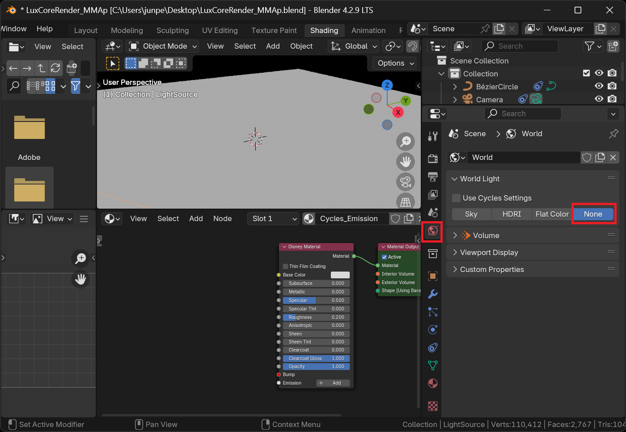The height and width of the screenshot is (432, 626).
Task: Open the Node menu in shader editor
Action: click(222, 218)
